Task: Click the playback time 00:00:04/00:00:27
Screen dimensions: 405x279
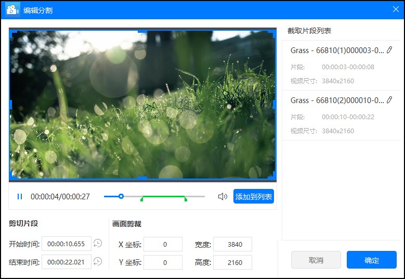Action: [x=60, y=197]
